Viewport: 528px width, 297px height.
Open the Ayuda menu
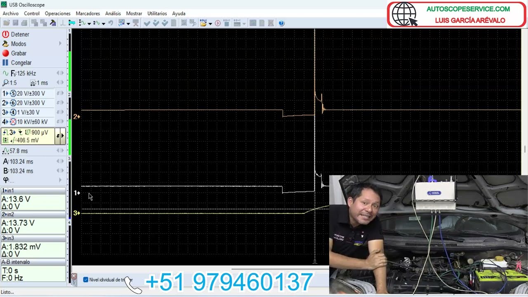click(x=179, y=14)
